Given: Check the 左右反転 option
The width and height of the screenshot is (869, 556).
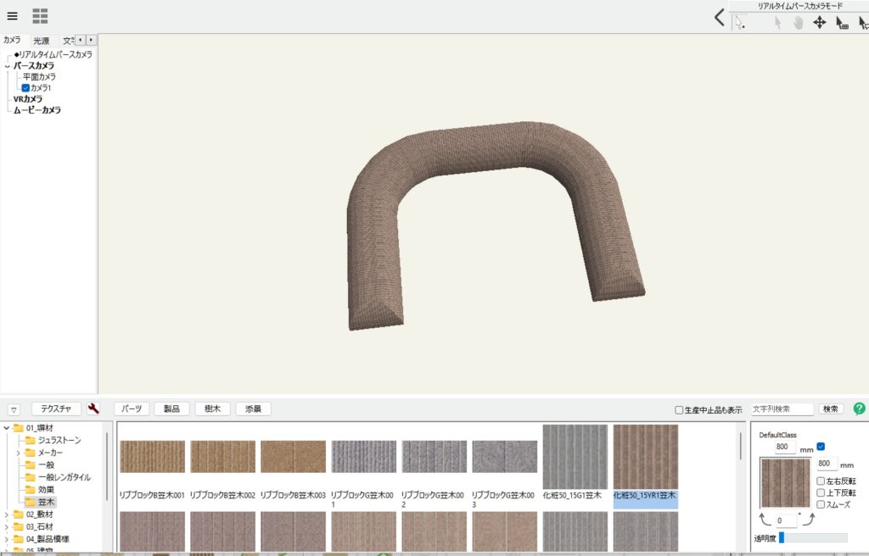Looking at the screenshot, I should [821, 481].
